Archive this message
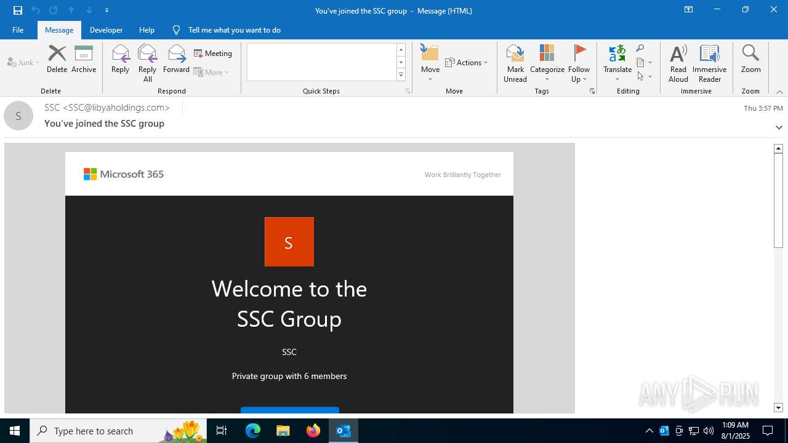 tap(84, 59)
